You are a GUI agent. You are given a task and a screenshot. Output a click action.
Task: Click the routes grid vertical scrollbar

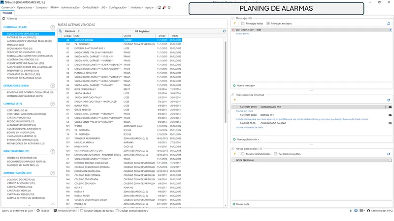pos(226,82)
